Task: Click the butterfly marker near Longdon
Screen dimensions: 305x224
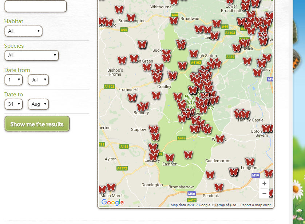Action: 250,161
